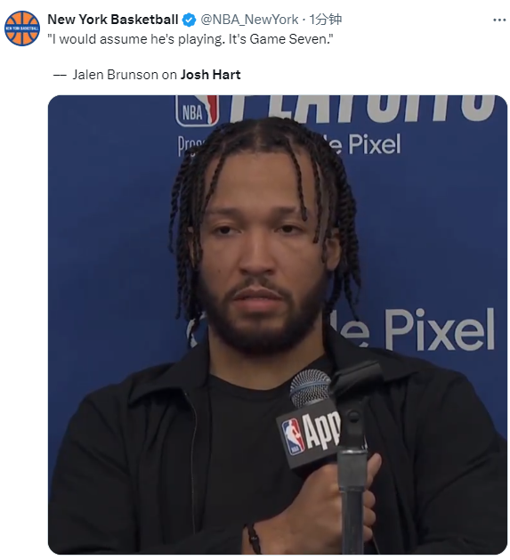510x560 pixels.
Task: Click the @NBA_NewYork handle
Action: (249, 20)
